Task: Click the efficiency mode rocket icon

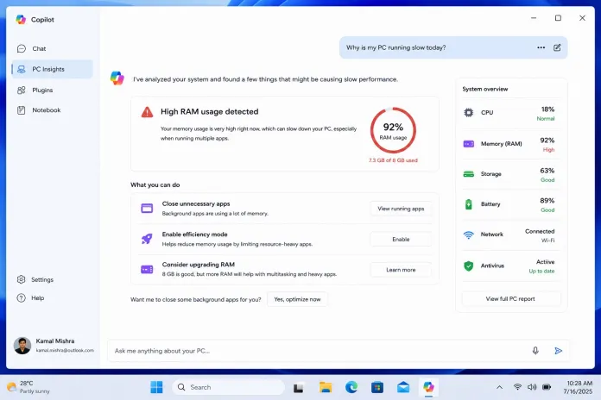Action: (x=147, y=240)
